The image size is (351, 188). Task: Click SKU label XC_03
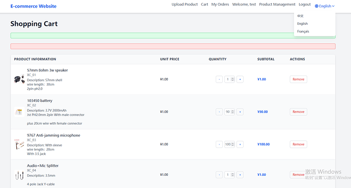(32, 140)
